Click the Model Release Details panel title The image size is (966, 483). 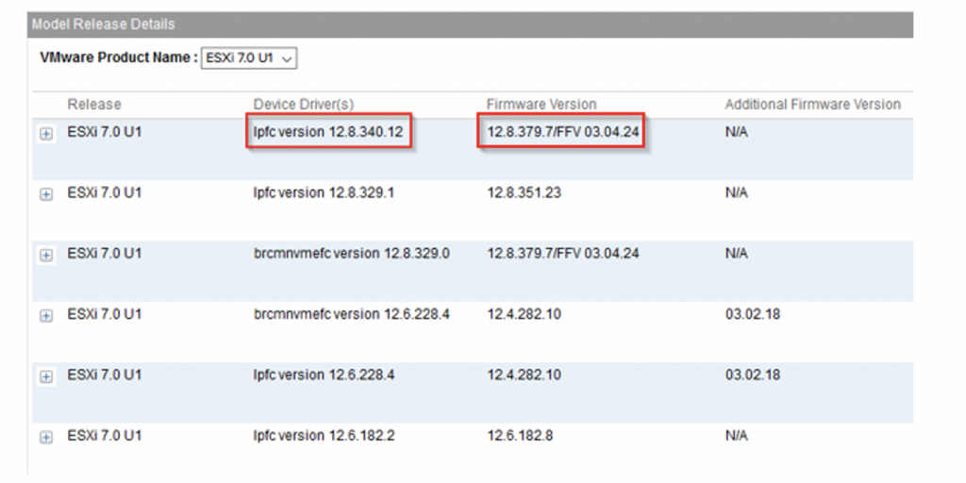[x=103, y=25]
